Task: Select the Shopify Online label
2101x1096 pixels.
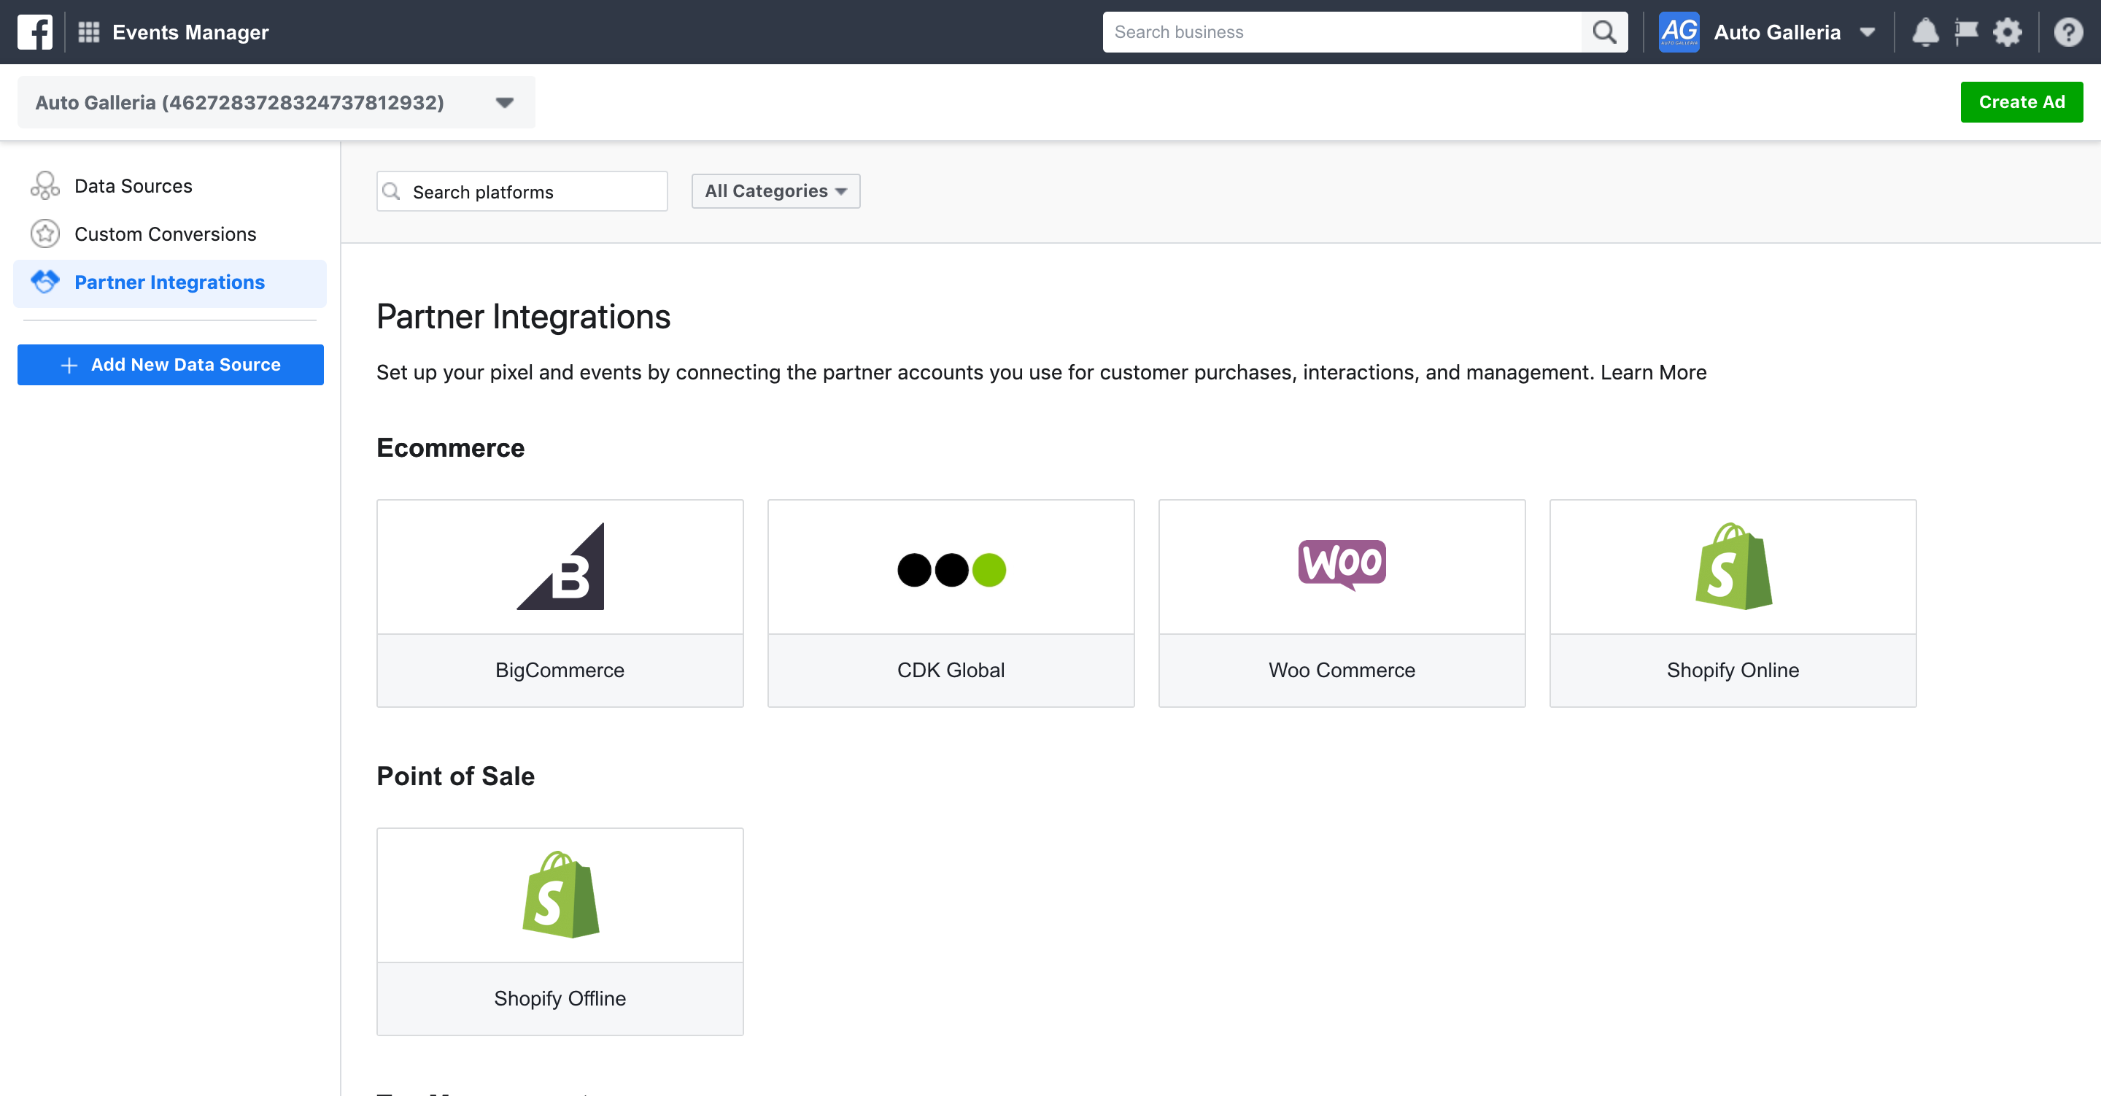Action: [1733, 670]
